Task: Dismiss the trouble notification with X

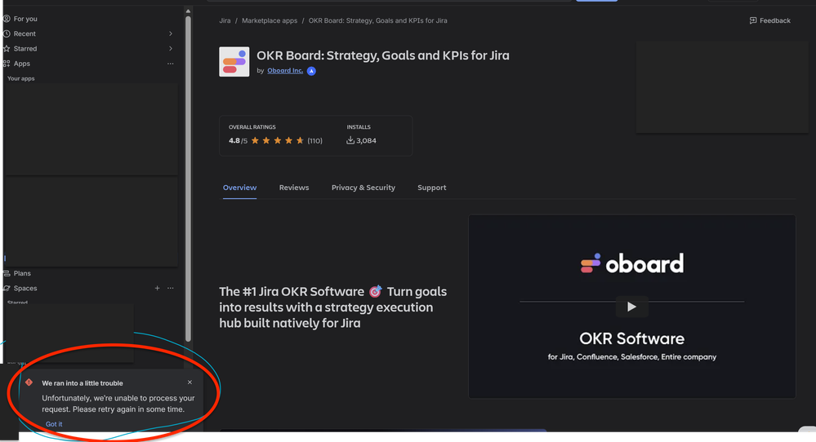Action: (190, 382)
